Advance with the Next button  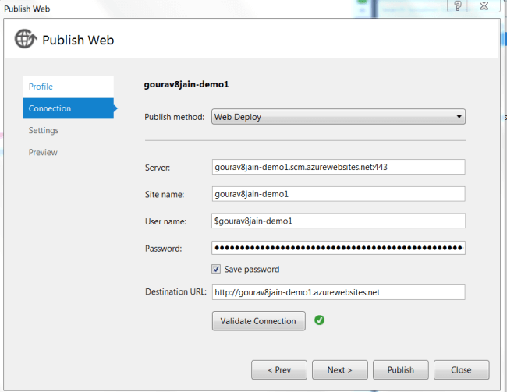pos(340,369)
